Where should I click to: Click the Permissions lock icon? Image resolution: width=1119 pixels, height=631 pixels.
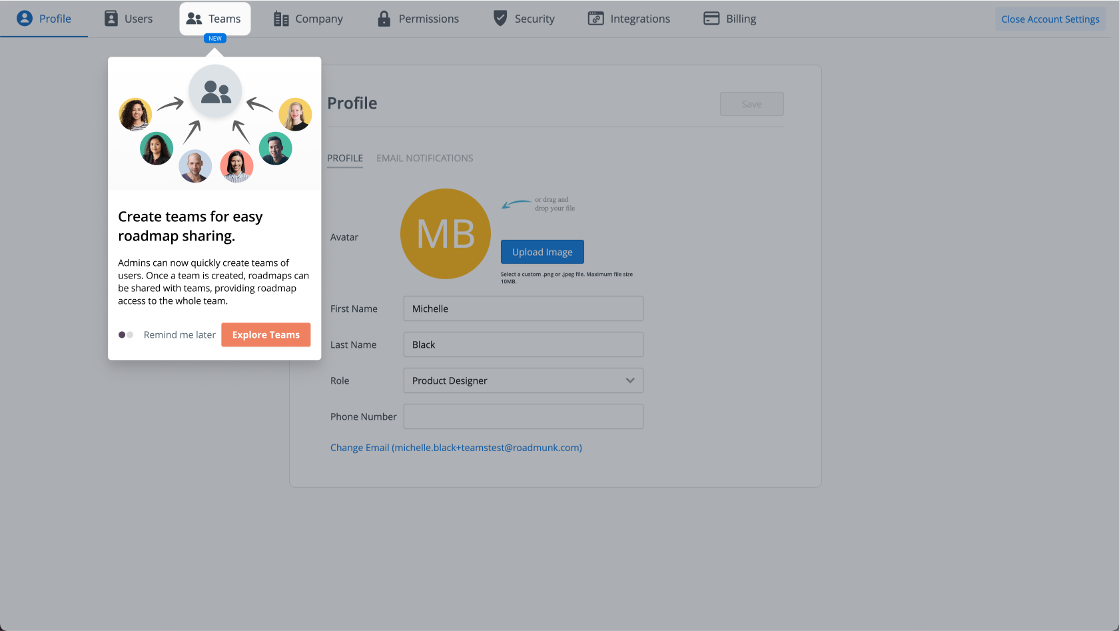tap(384, 19)
